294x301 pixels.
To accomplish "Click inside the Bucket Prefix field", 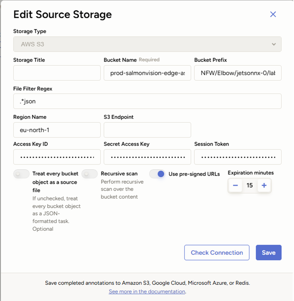I will (x=238, y=73).
